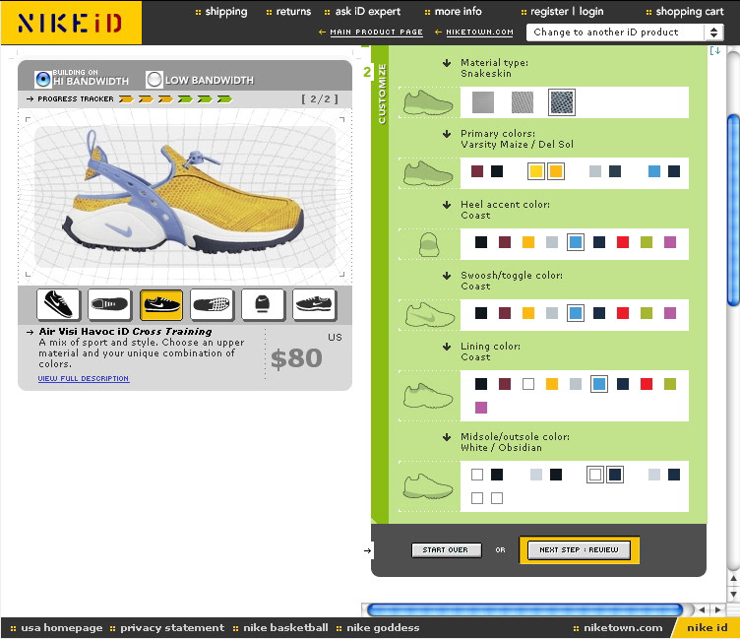The height and width of the screenshot is (639, 740).
Task: Select the heel back view thumbnail
Action: [263, 304]
